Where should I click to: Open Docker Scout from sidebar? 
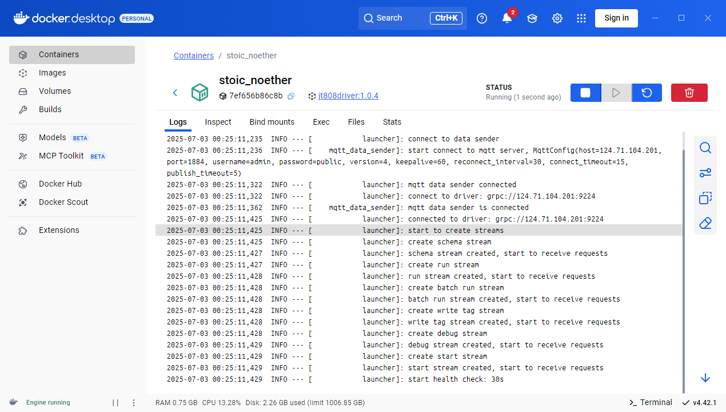coord(72,203)
